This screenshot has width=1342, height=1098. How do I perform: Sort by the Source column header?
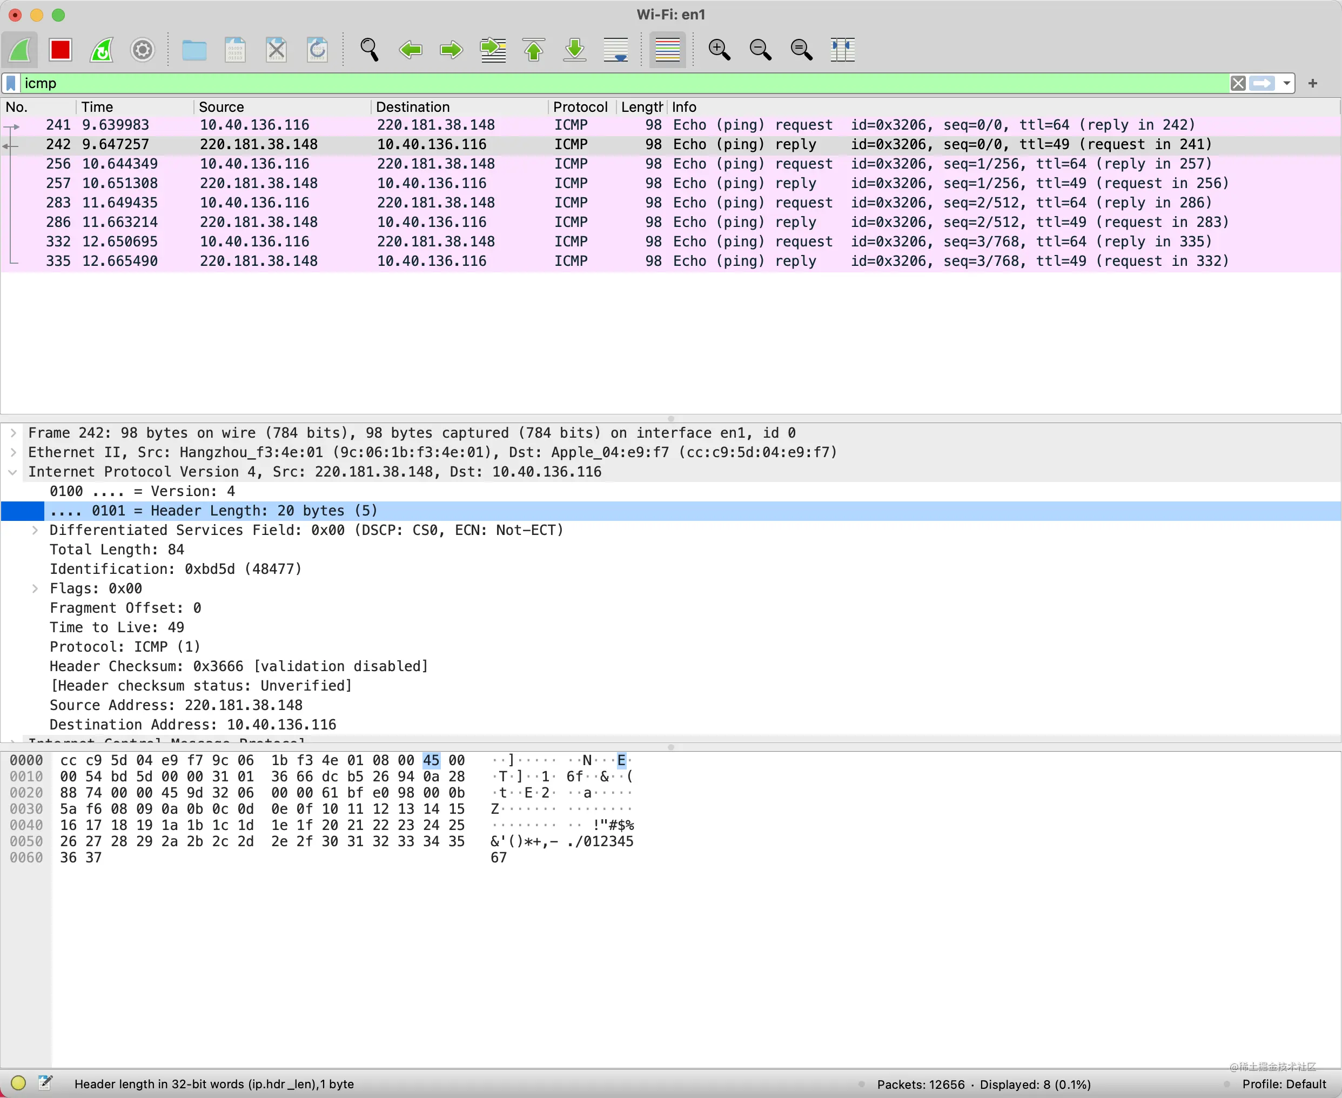pyautogui.click(x=282, y=107)
